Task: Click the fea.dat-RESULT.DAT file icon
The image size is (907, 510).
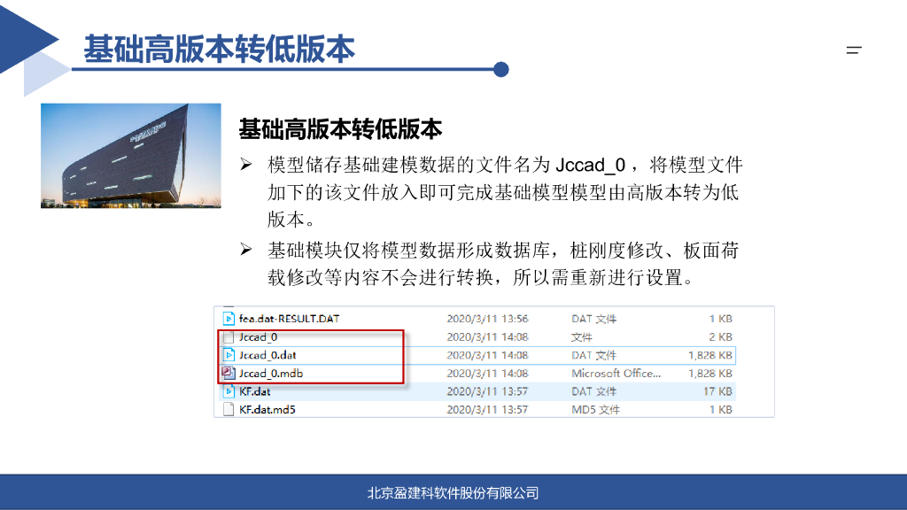Action: coord(229,319)
